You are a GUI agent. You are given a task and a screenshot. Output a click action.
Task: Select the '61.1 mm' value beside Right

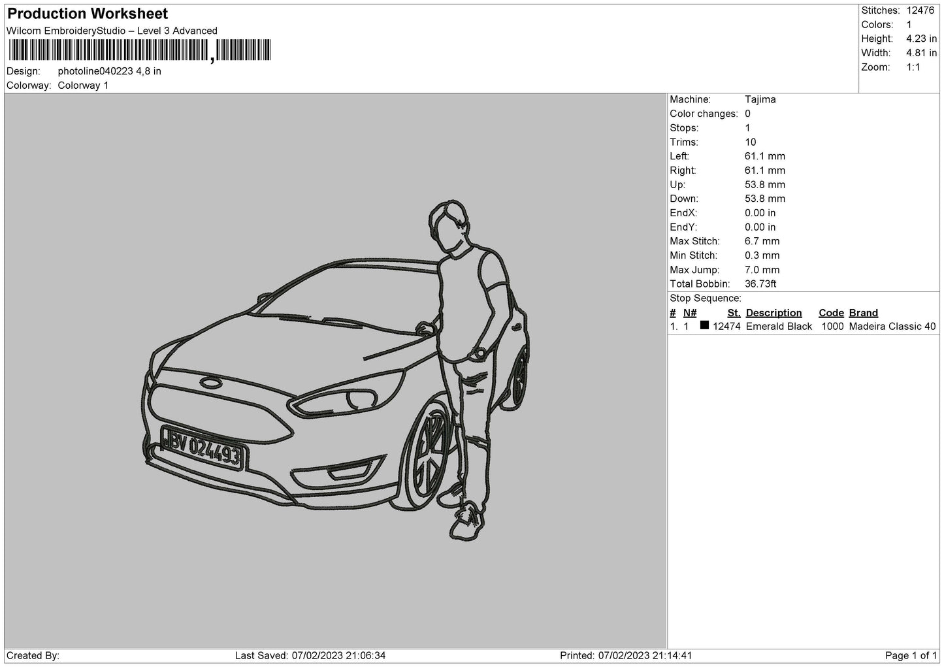click(765, 171)
